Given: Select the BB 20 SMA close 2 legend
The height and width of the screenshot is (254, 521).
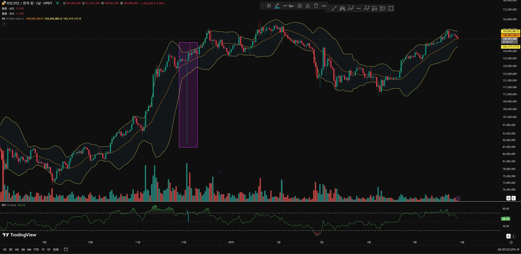Looking at the screenshot, I should pyautogui.click(x=13, y=19).
